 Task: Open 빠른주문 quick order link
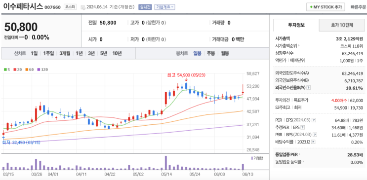pos(358,7)
